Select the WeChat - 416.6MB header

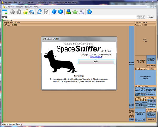pos(145,86)
